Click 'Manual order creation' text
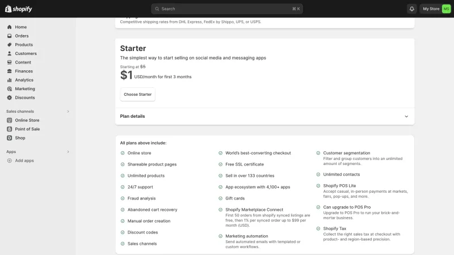 click(x=149, y=221)
